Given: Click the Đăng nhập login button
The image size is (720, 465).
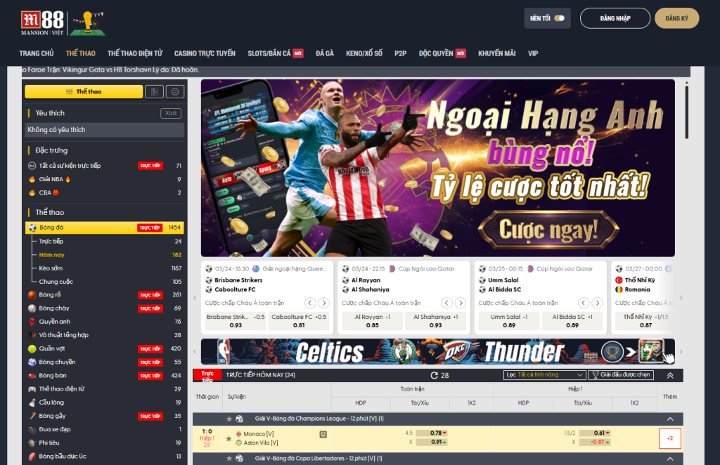Looking at the screenshot, I should pyautogui.click(x=615, y=18).
